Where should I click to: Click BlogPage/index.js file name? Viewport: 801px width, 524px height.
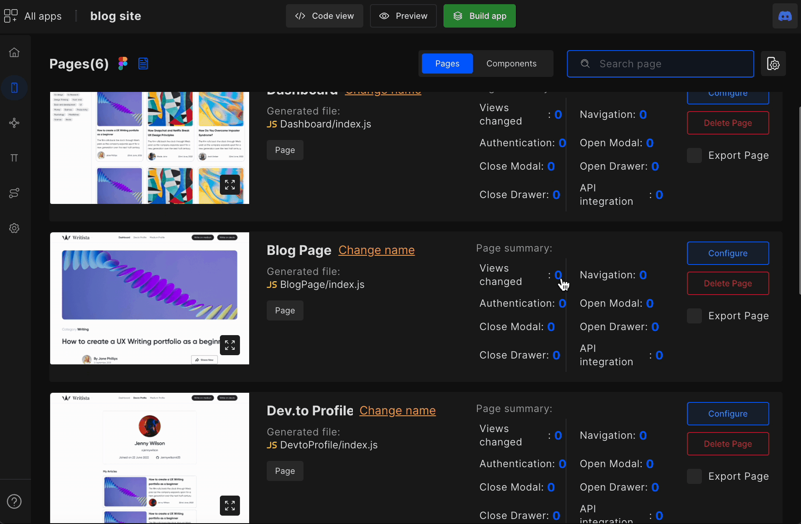pos(322,285)
